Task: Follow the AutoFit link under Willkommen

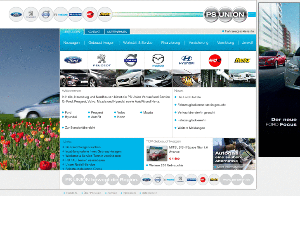Action: tap(96, 117)
